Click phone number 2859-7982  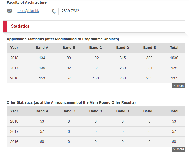pos(70,11)
